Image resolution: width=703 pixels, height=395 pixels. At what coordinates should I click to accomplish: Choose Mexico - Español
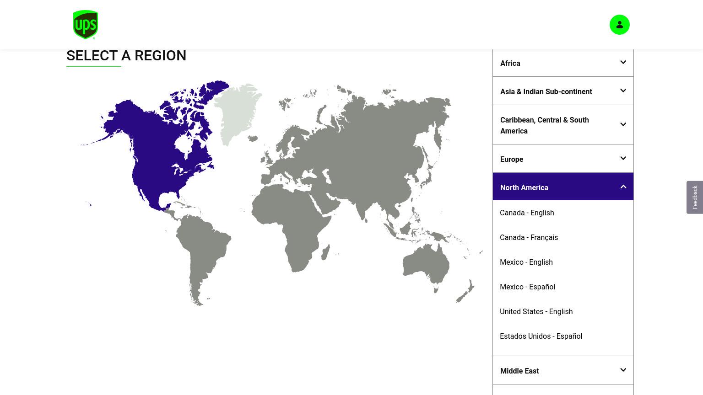527,287
